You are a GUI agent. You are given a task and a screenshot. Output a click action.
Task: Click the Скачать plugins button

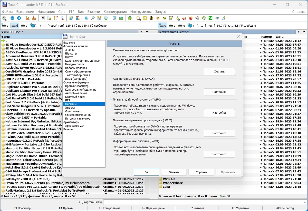pos(219,72)
